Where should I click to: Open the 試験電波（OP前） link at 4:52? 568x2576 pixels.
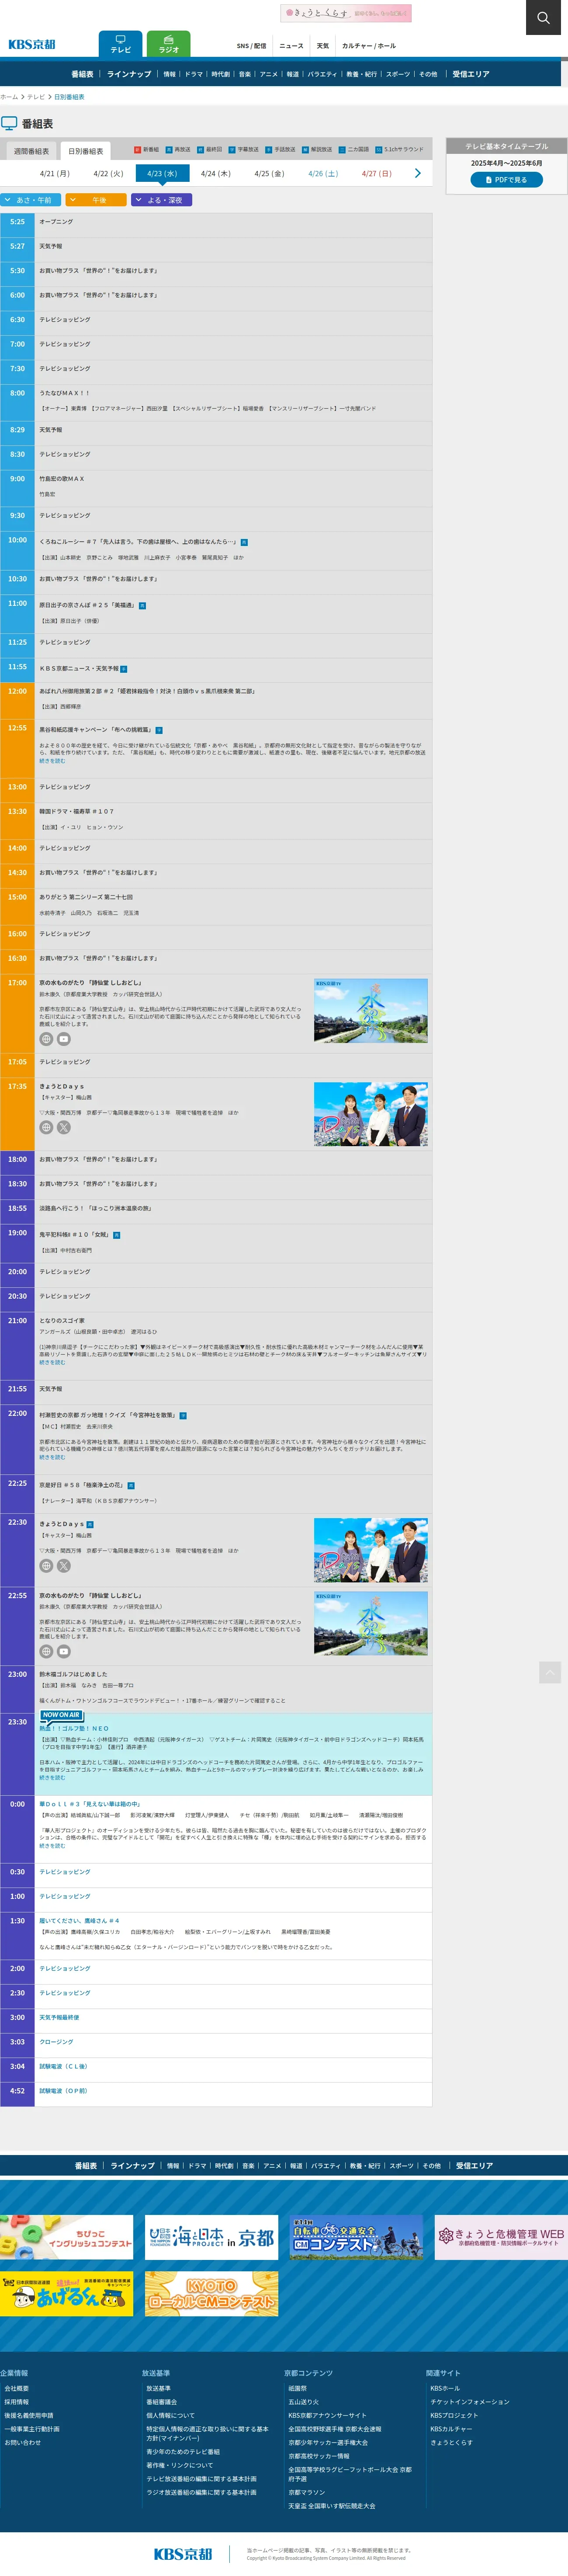pos(63,2090)
